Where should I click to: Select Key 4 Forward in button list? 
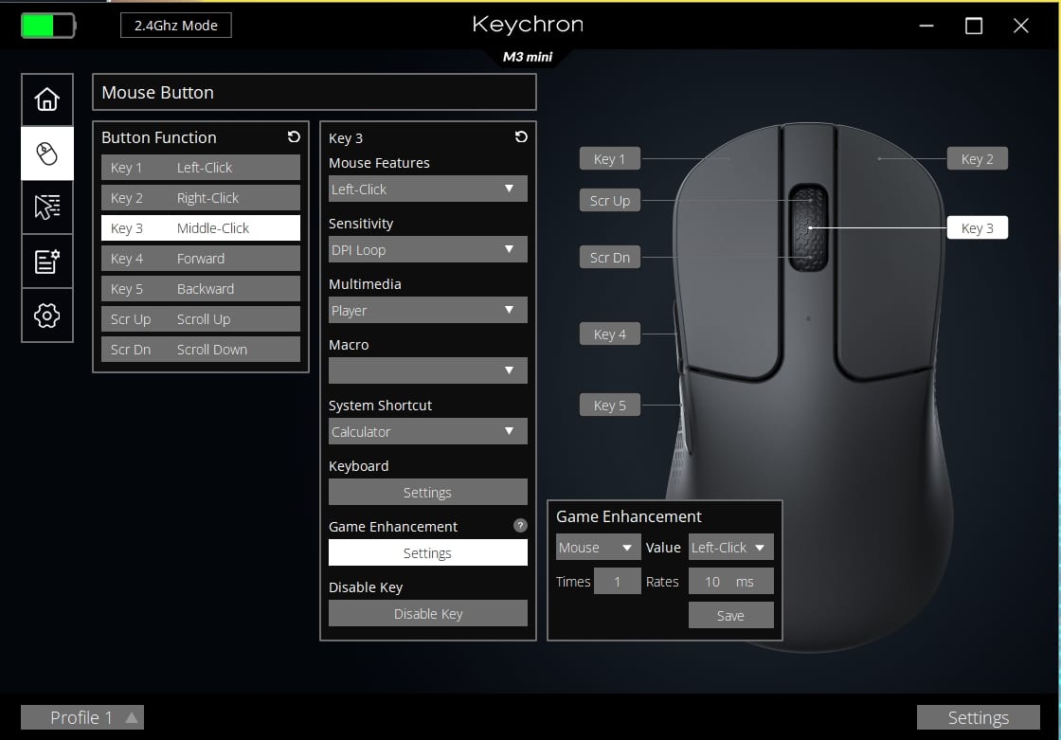[201, 259]
